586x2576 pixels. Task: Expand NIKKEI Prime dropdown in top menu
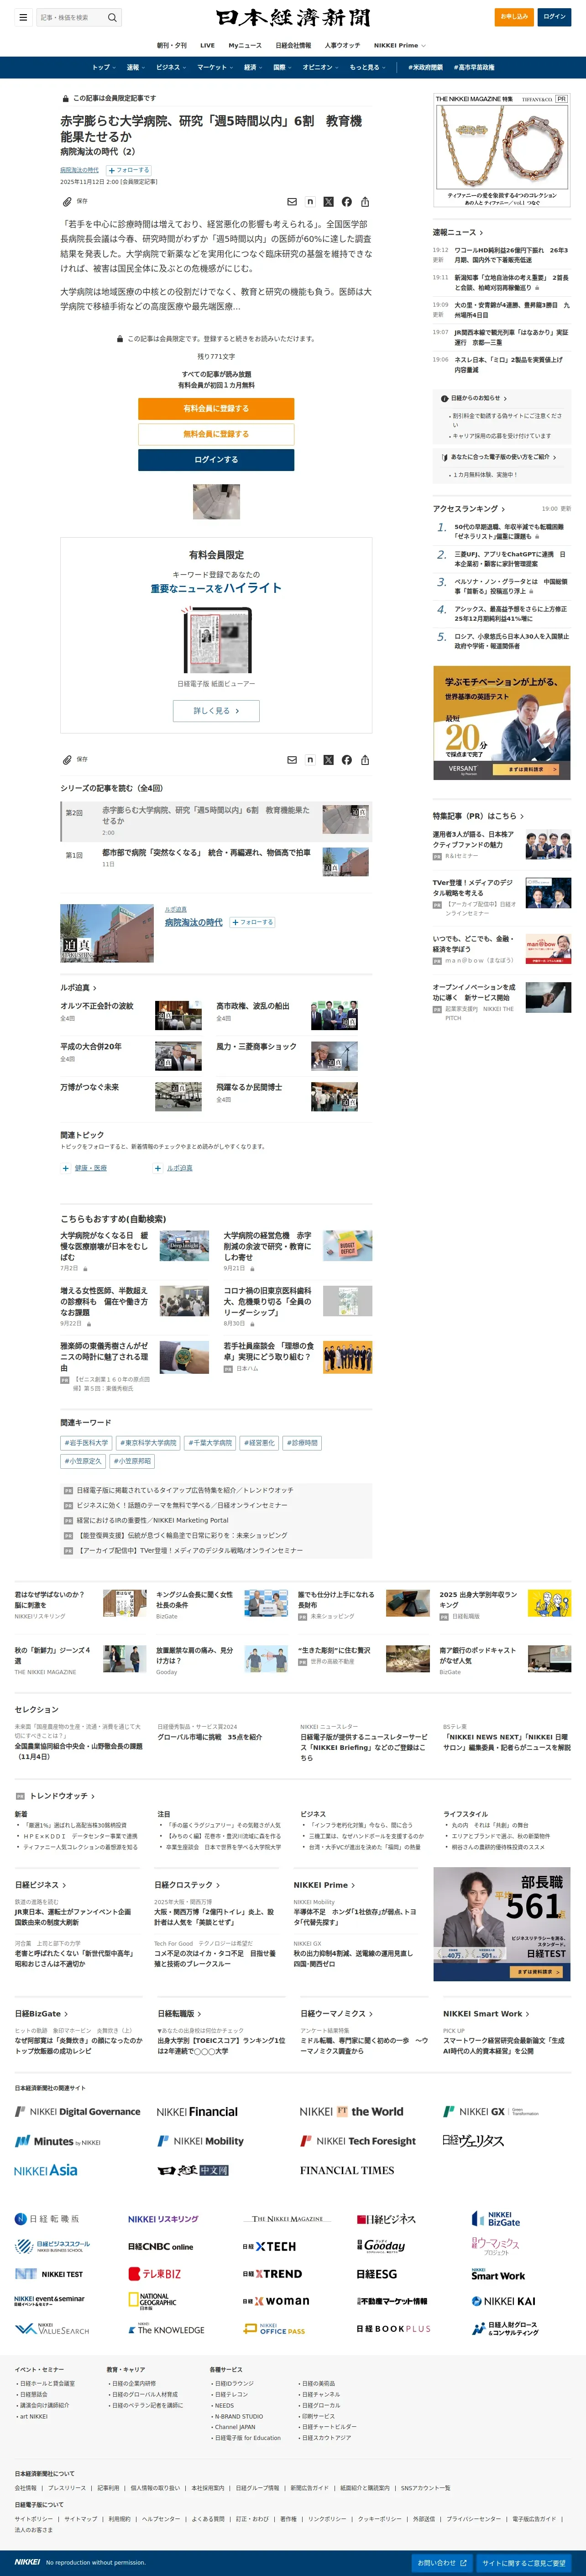click(400, 45)
